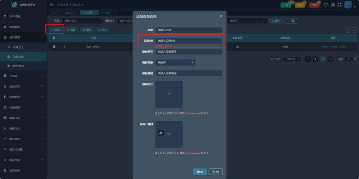359x179 pixels.
Task: Expand the 充电桩 sidebar group
Action: tap(23, 76)
